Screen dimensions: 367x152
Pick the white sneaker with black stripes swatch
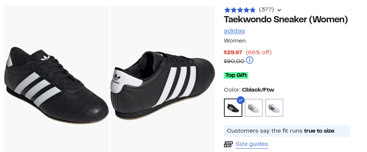point(274,108)
